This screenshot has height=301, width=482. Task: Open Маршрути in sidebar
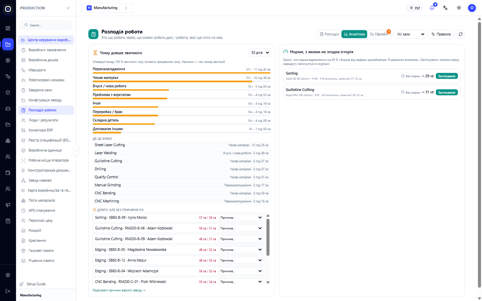(46, 70)
